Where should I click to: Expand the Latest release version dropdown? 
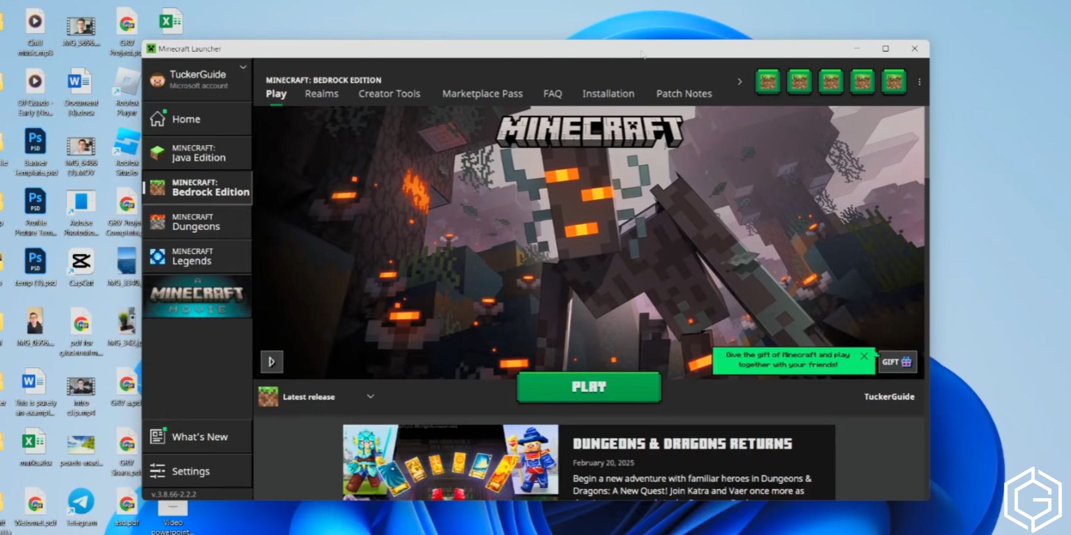pyautogui.click(x=370, y=396)
